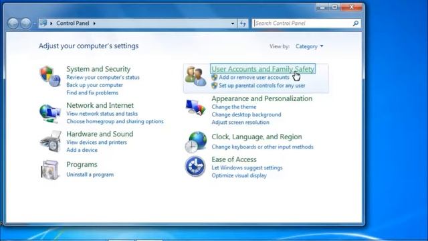Click Set up parental controls for any user
Image resolution: width=428 pixels, height=241 pixels.
261,86
